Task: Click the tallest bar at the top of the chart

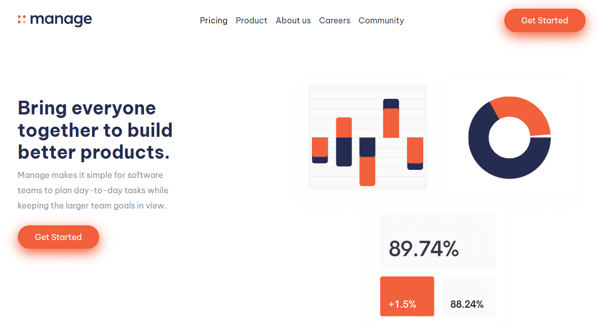Action: [391, 119]
